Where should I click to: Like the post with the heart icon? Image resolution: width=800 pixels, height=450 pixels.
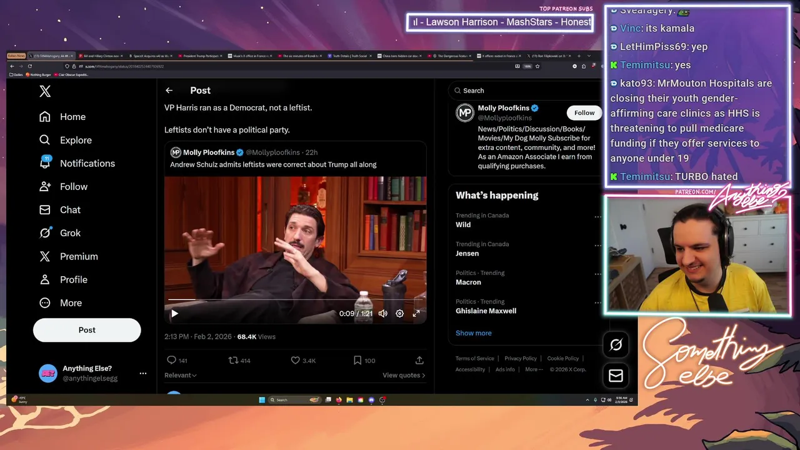(295, 361)
